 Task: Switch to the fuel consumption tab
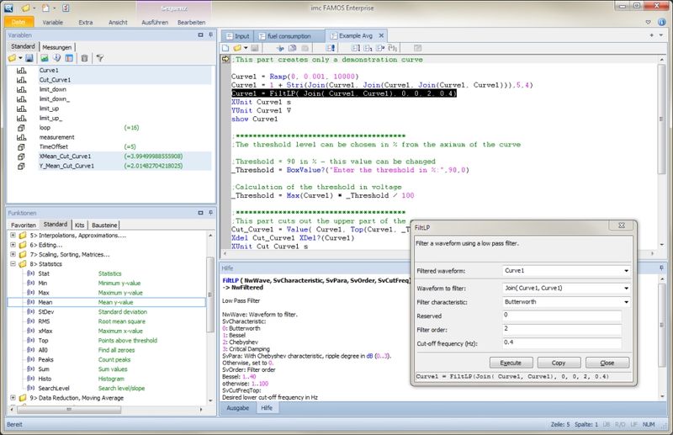pyautogui.click(x=289, y=36)
